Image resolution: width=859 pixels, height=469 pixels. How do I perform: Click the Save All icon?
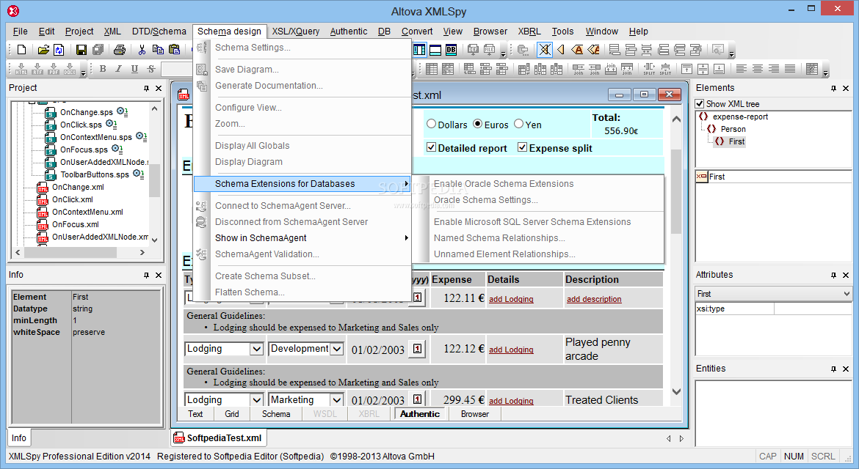(98, 50)
